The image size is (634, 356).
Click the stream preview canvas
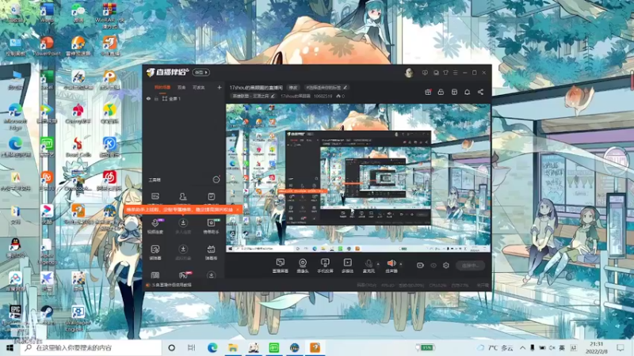coord(358,178)
